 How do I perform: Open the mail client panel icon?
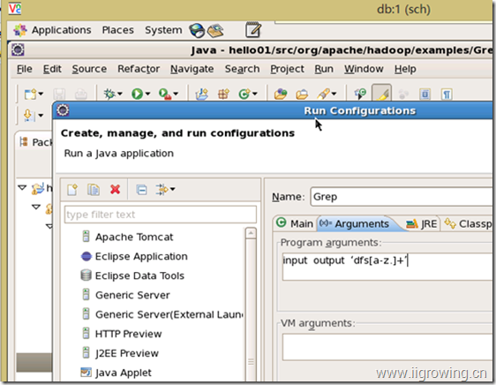pos(215,31)
